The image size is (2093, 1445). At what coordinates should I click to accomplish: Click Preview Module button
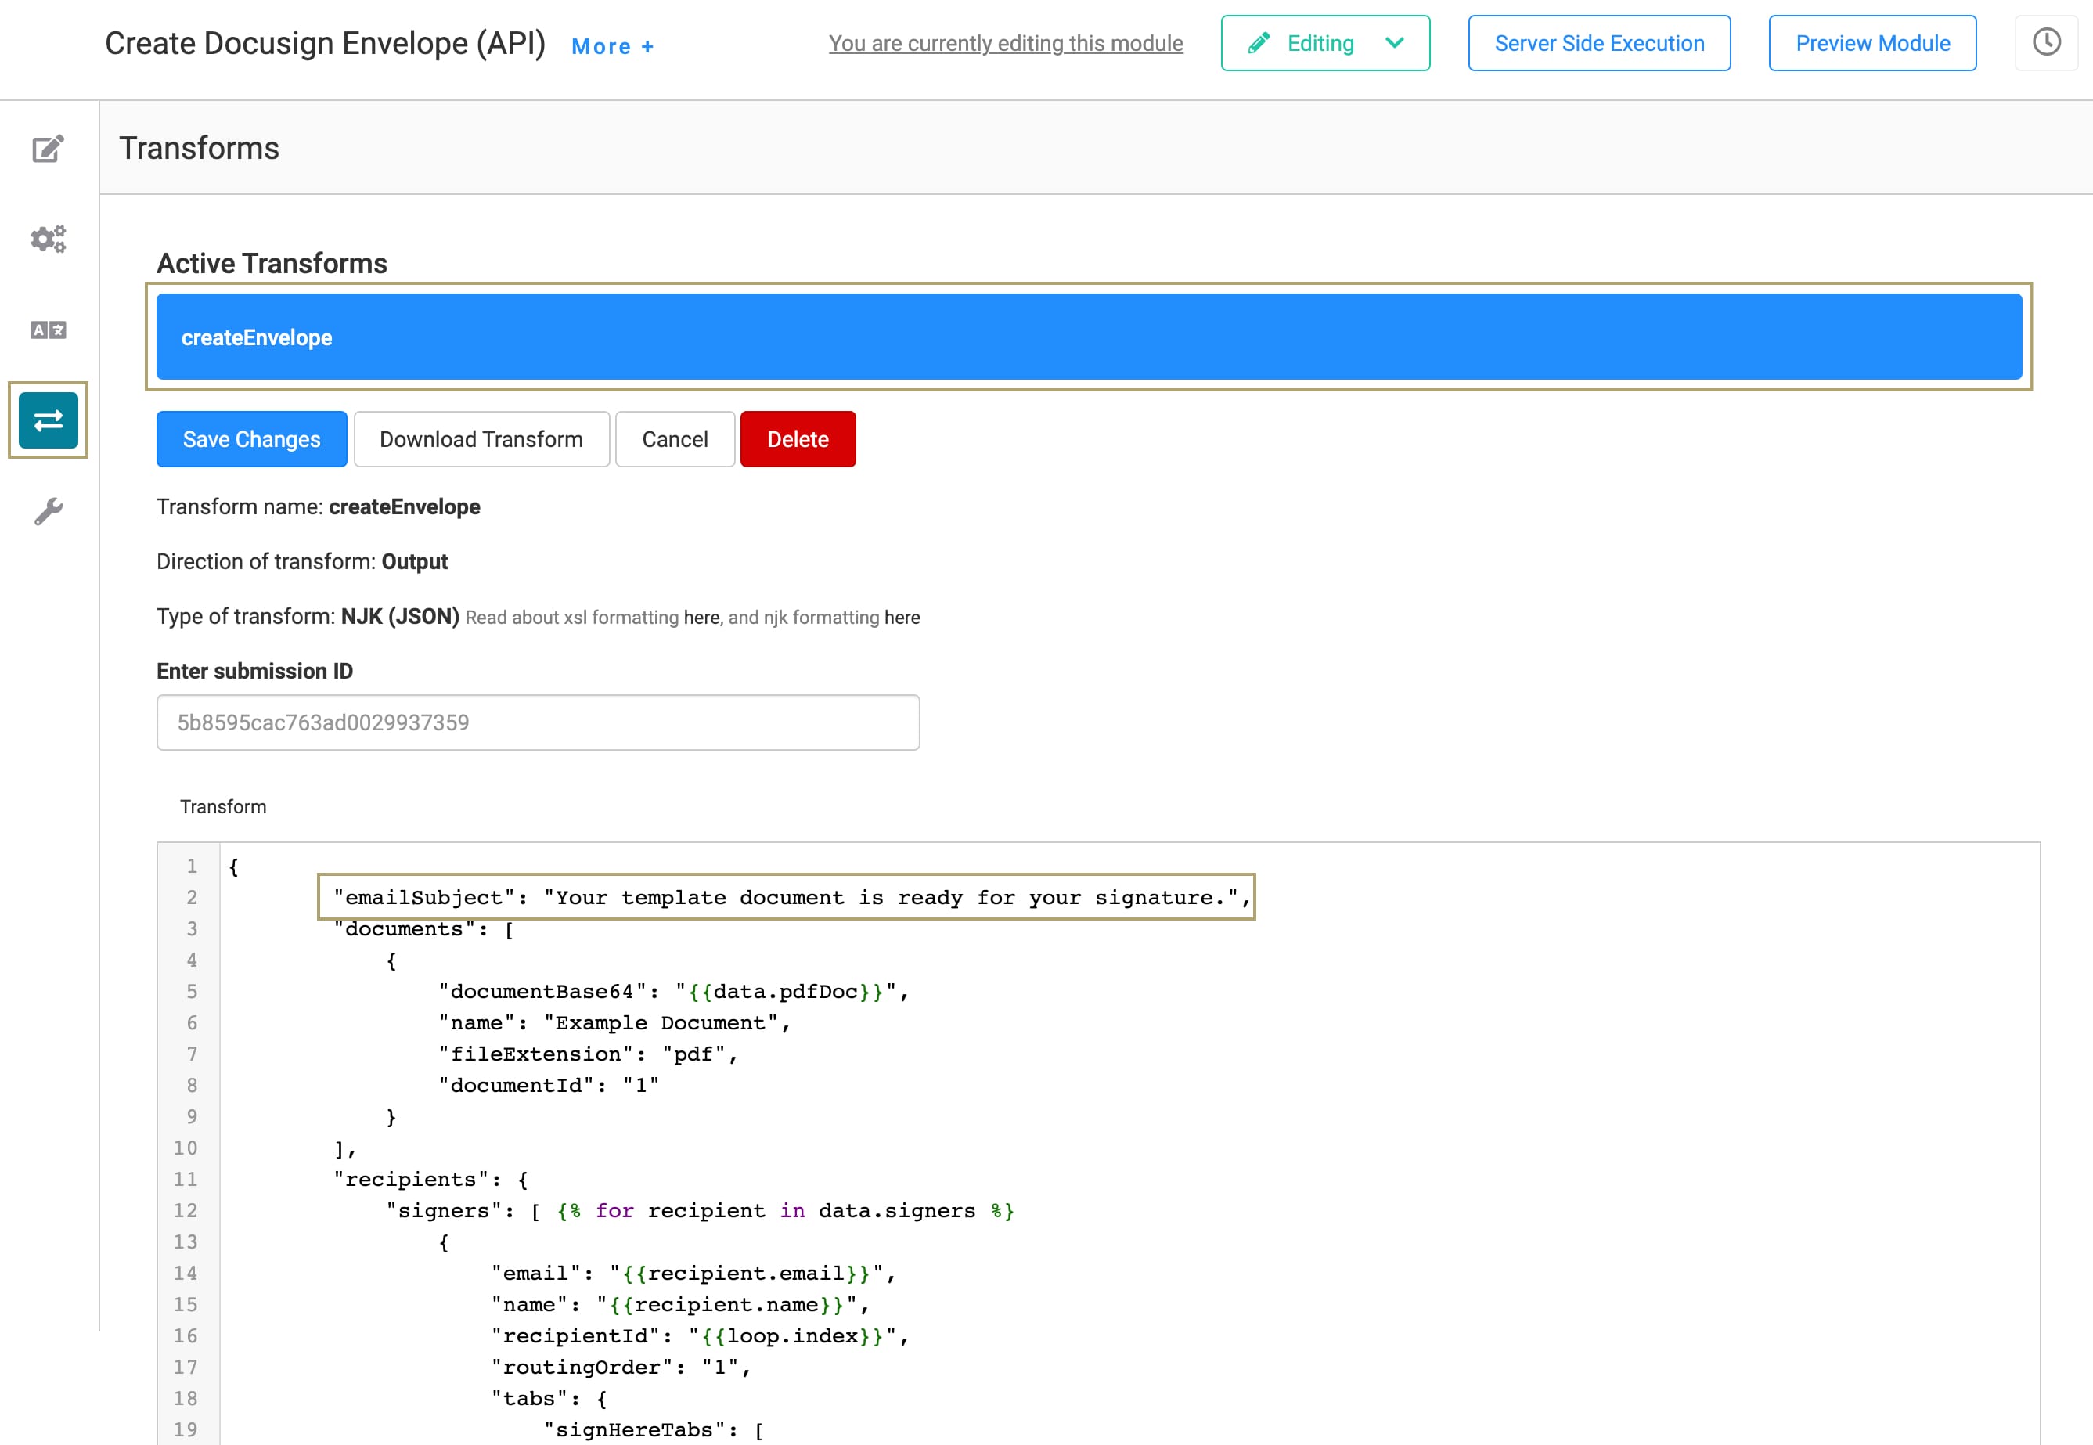pyautogui.click(x=1872, y=42)
